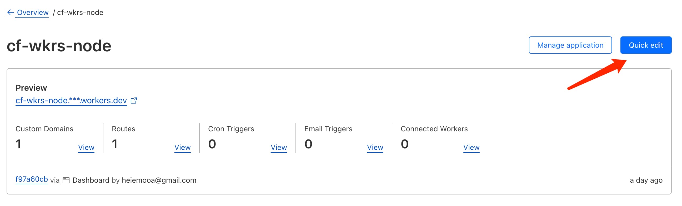Viewport: 682px width, 206px height.
Task: View Email Triggers details
Action: pos(375,148)
